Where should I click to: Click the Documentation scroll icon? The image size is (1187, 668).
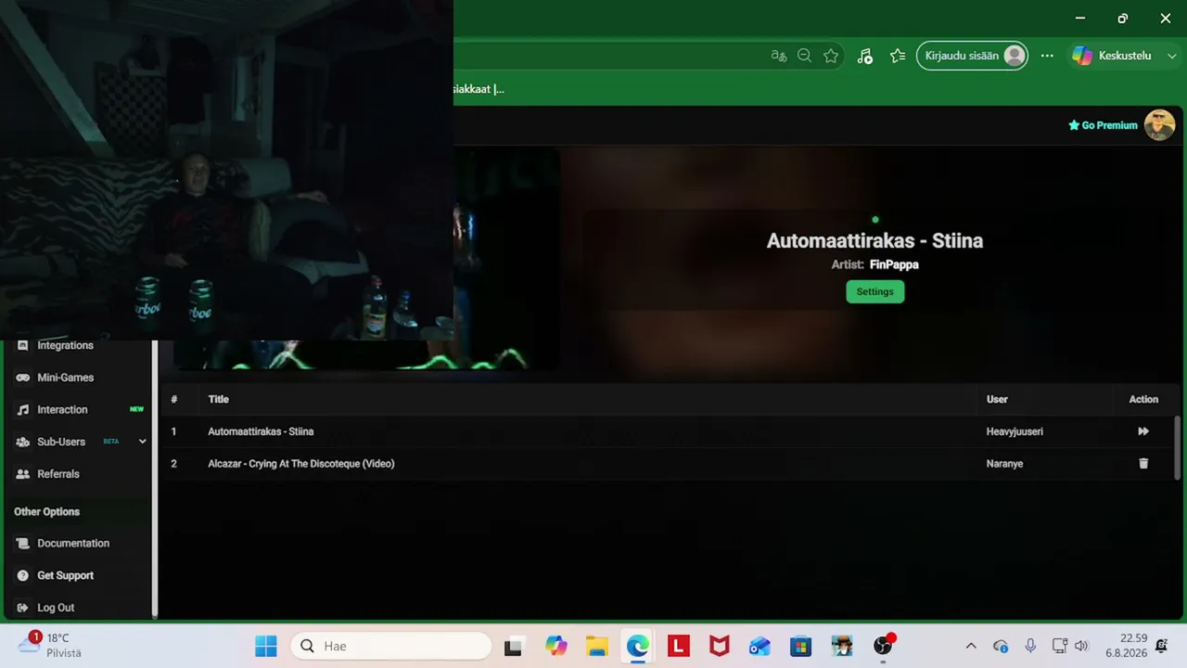click(x=23, y=544)
